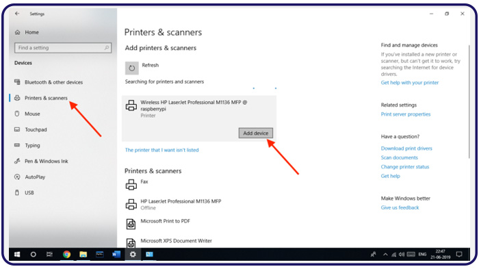
Task: Select Printers & scanners in sidebar
Action: pyautogui.click(x=41, y=98)
